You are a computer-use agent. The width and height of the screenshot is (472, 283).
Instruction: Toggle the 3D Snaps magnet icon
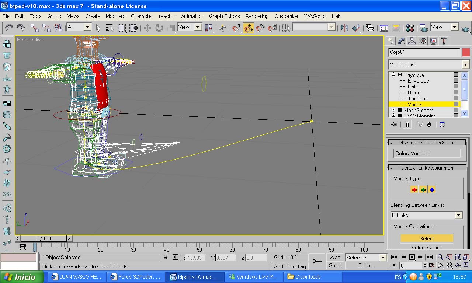[236, 28]
